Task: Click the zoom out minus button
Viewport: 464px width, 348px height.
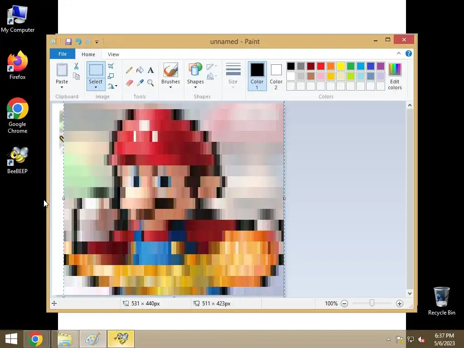Action: click(x=344, y=304)
